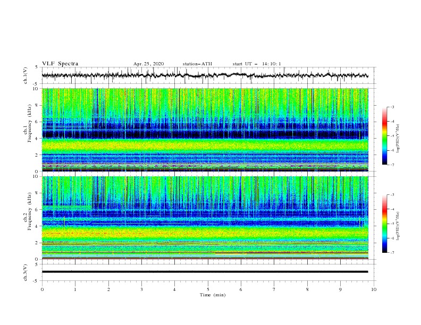This screenshot has height=325, width=421.
Task: Click time axis tick label "9"
Action: pyautogui.click(x=340, y=289)
